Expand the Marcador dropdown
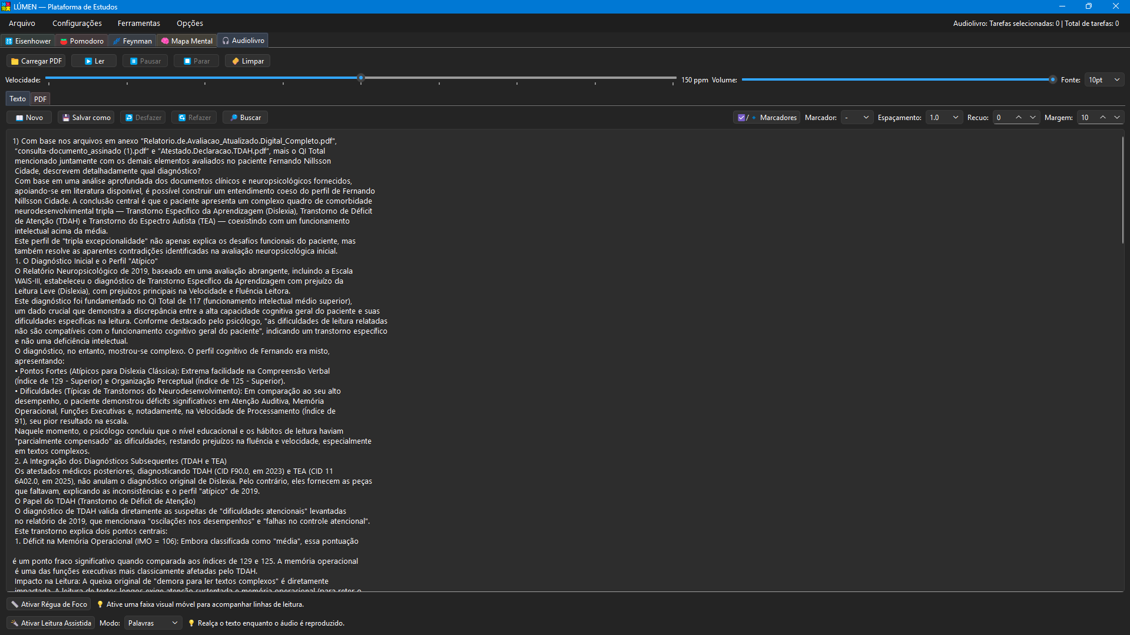 (857, 118)
